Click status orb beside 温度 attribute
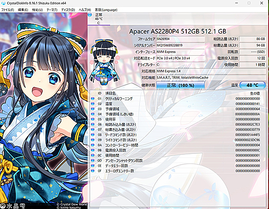This screenshot has width=269, height=209. (92, 104)
